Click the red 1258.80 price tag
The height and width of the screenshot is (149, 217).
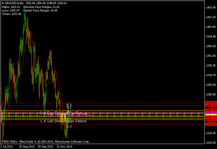point(211,110)
